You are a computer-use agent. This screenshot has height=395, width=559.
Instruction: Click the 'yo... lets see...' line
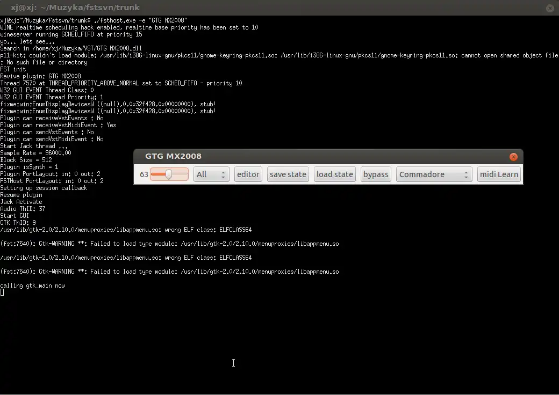27,41
